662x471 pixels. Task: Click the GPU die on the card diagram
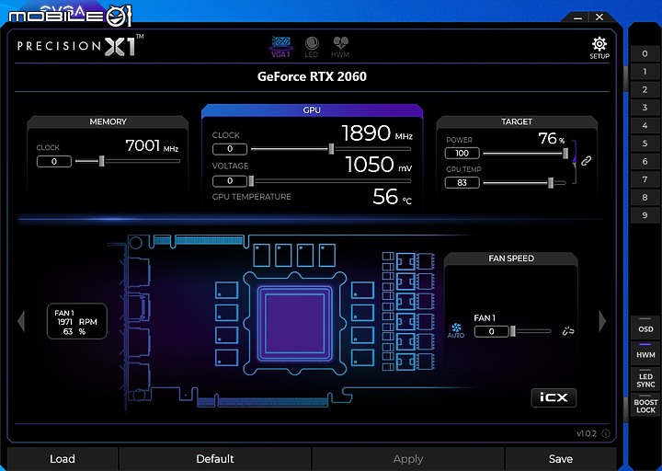(295, 323)
